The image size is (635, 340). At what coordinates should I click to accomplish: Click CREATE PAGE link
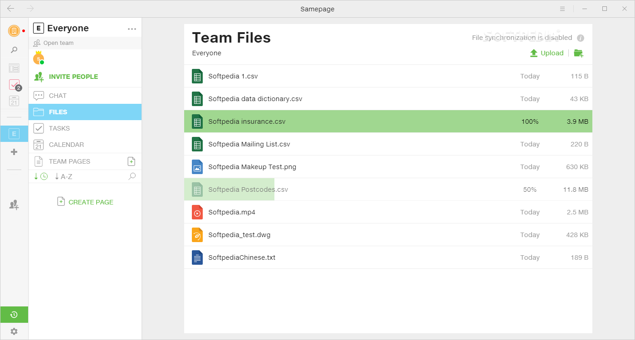tap(85, 202)
